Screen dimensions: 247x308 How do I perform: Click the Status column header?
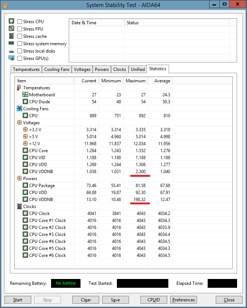(x=177, y=22)
